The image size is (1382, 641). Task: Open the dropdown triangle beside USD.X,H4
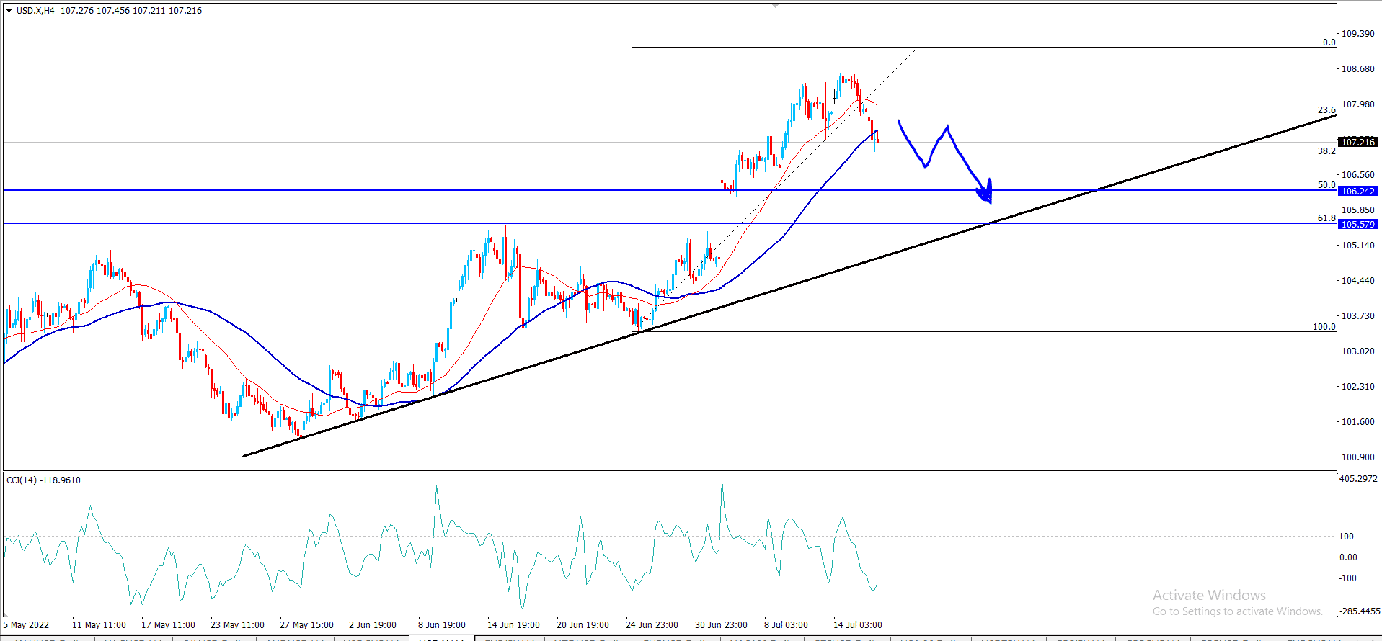click(x=9, y=11)
